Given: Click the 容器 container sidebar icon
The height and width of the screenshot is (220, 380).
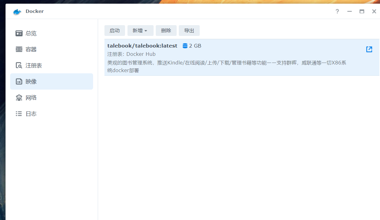Looking at the screenshot, I should tap(19, 49).
